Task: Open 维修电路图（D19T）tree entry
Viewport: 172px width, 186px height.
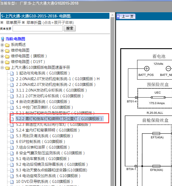Action: [x=28, y=62]
